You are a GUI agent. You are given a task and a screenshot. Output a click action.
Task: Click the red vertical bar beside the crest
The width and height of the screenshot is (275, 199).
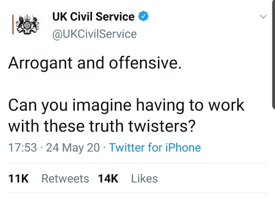tap(13, 24)
